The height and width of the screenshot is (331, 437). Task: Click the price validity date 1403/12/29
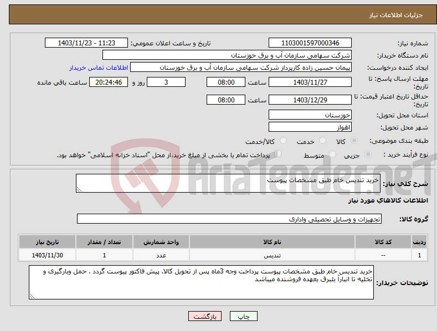pos(310,100)
